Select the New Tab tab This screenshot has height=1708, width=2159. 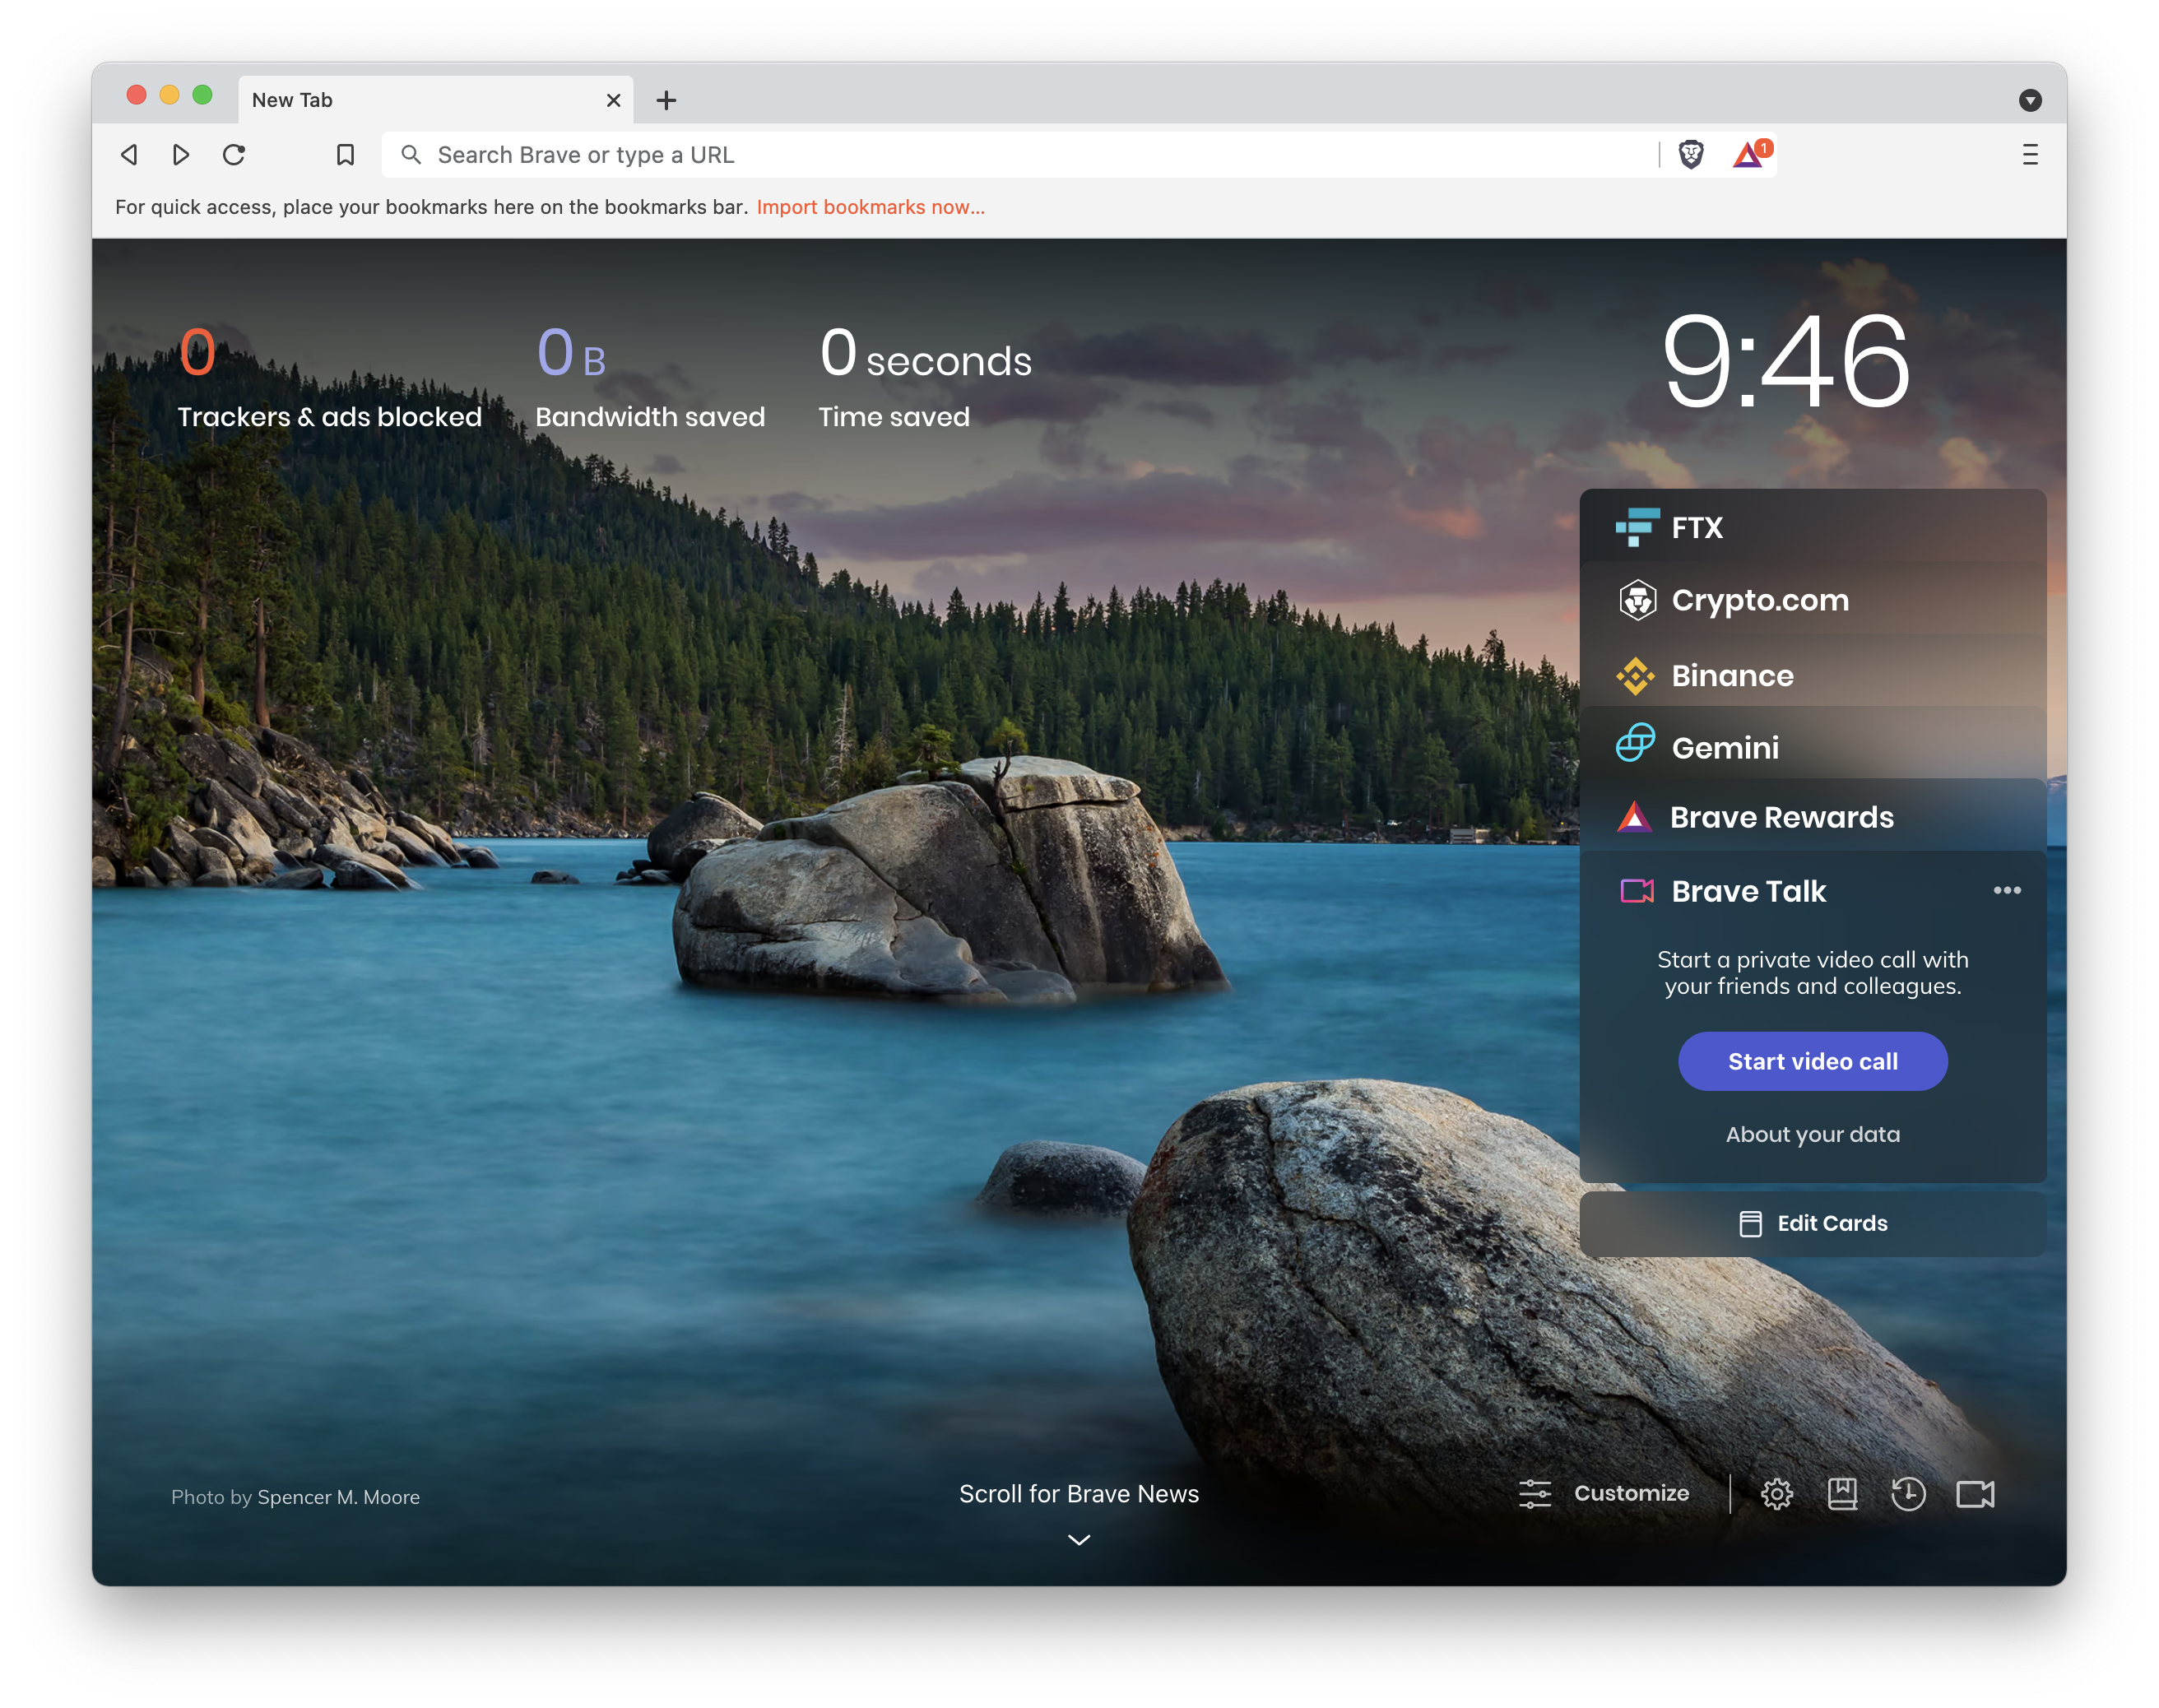click(435, 100)
